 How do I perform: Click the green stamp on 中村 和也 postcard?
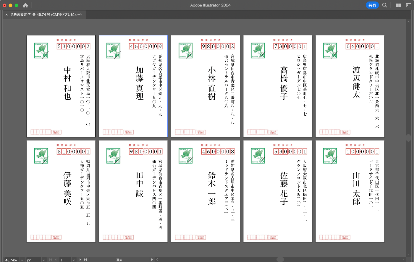(x=41, y=51)
